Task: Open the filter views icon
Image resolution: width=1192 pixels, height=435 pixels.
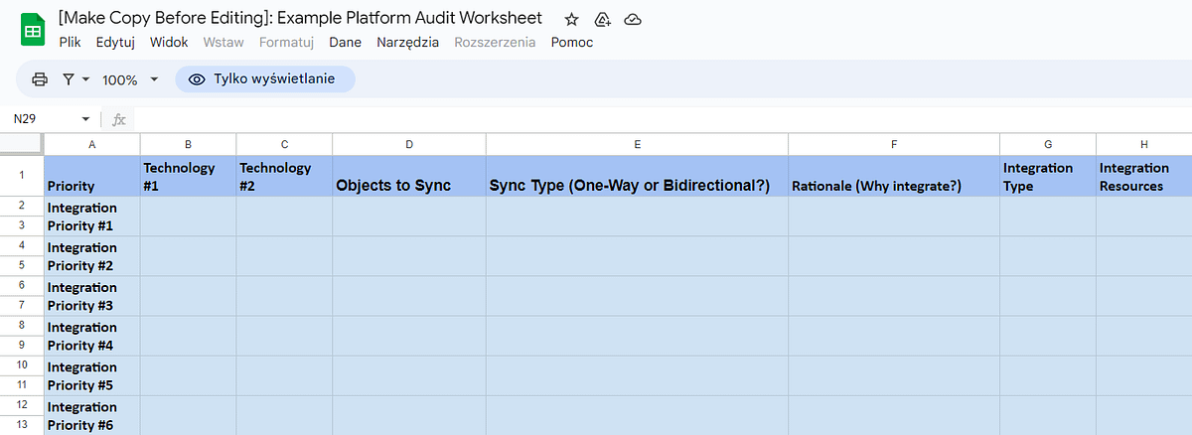Action: pyautogui.click(x=69, y=79)
